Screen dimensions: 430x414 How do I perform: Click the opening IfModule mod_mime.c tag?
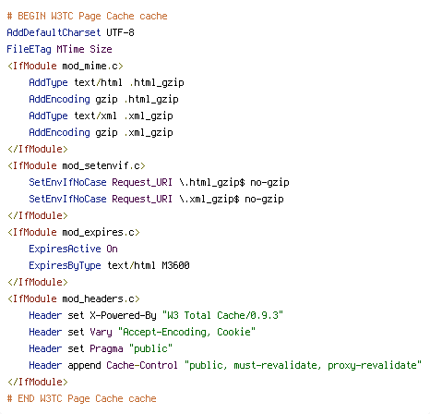click(66, 66)
